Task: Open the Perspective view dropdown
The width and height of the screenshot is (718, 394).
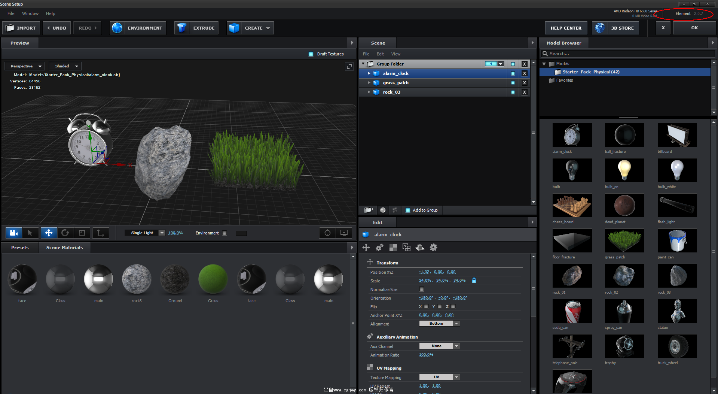Action: click(25, 66)
